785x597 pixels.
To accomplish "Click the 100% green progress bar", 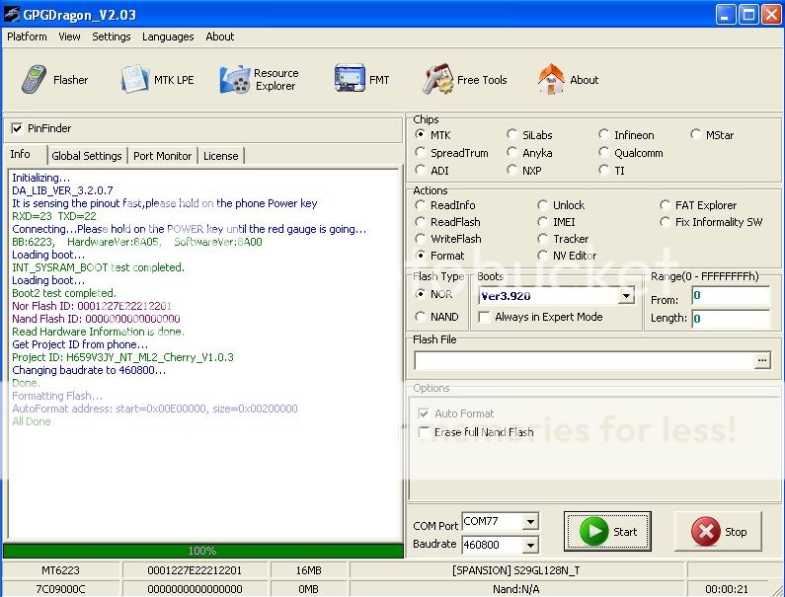I will tap(202, 551).
